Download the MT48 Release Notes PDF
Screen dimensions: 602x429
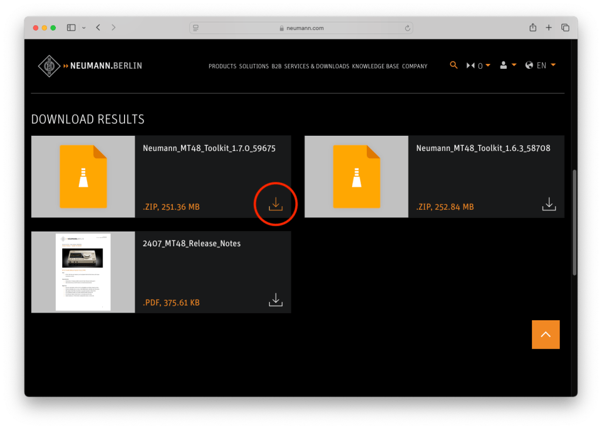click(x=276, y=299)
